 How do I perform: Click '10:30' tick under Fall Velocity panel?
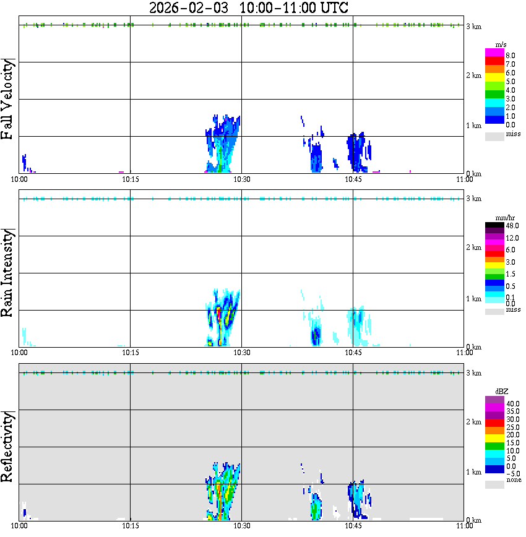point(242,179)
